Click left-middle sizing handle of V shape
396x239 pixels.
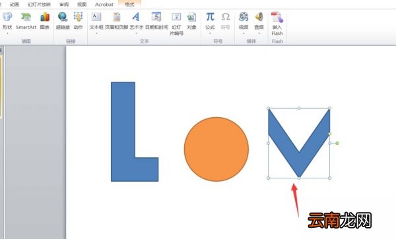click(x=268, y=143)
